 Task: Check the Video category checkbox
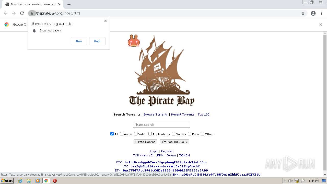click(x=136, y=134)
